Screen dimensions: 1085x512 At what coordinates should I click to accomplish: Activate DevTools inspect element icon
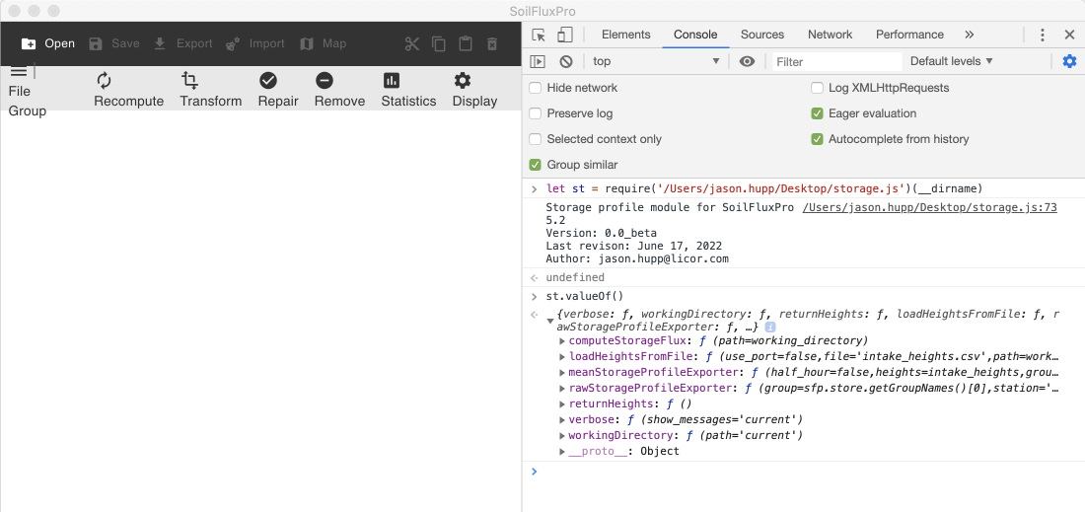pos(539,35)
